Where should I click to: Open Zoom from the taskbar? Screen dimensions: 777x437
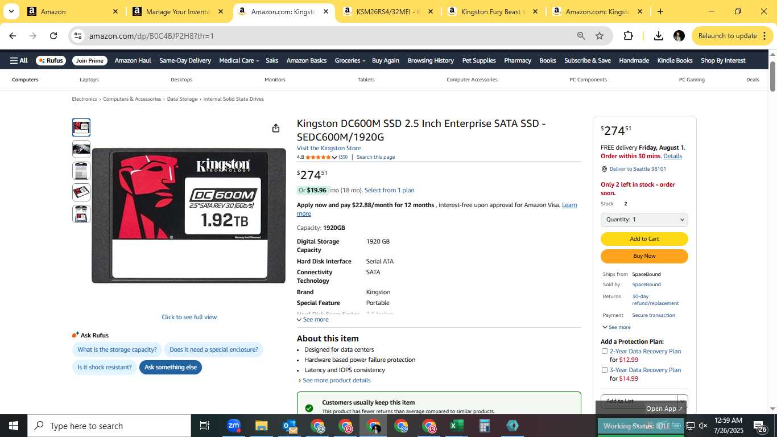[x=234, y=426]
